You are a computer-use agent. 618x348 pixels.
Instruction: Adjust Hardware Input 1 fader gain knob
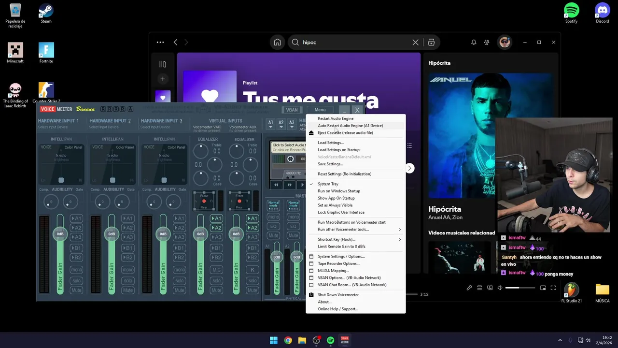click(x=60, y=234)
